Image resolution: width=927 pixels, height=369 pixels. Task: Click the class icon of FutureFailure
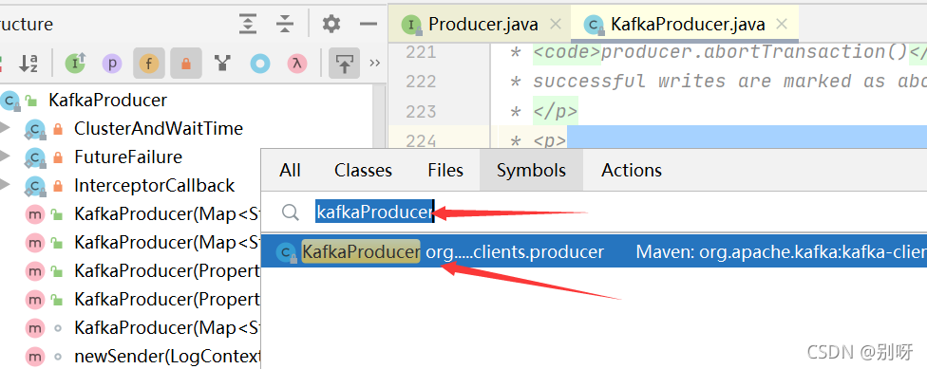point(35,157)
